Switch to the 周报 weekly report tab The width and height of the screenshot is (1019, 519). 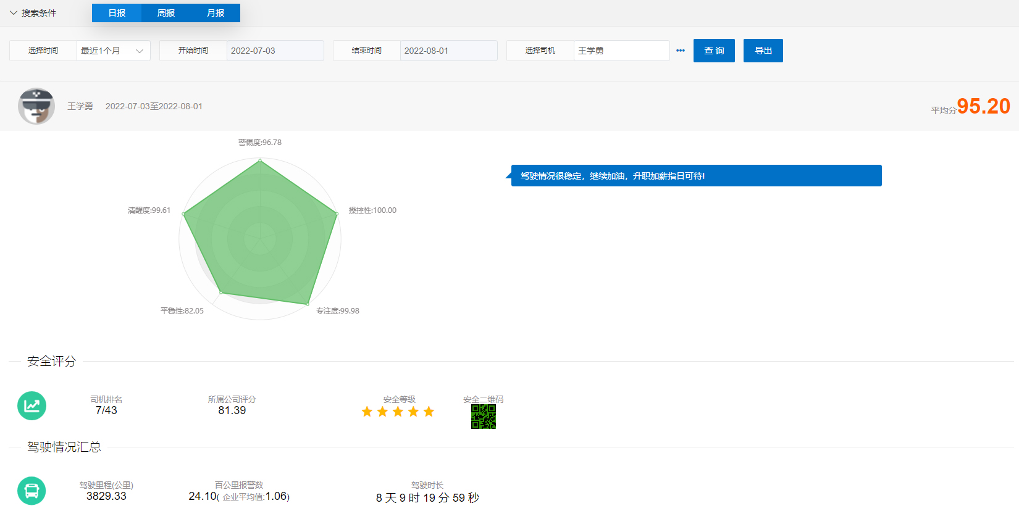166,13
